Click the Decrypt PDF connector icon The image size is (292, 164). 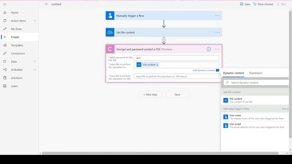110,49
